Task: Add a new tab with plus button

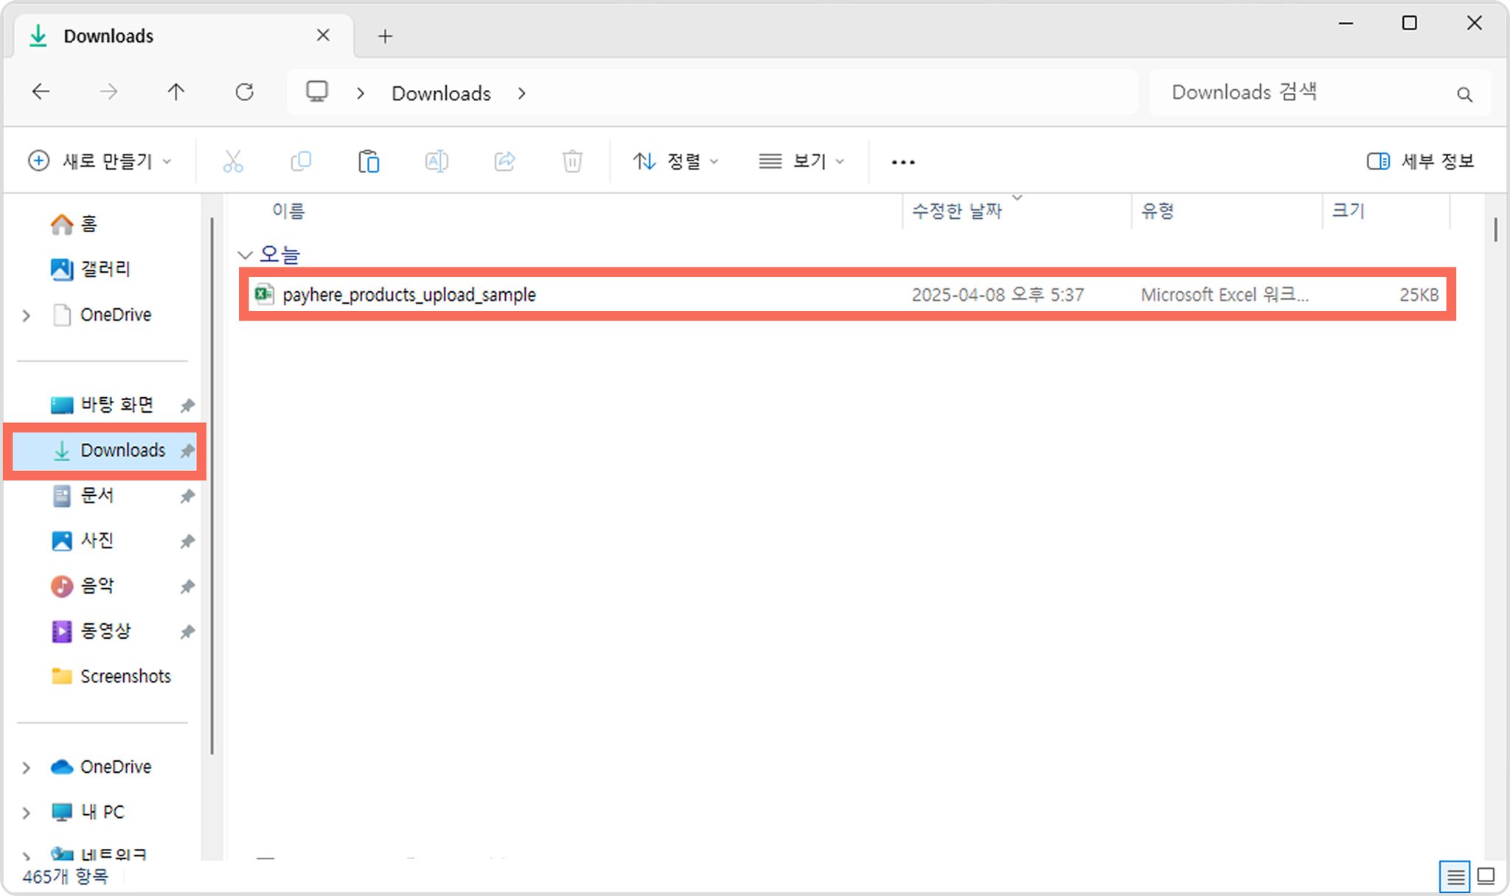Action: [x=385, y=36]
